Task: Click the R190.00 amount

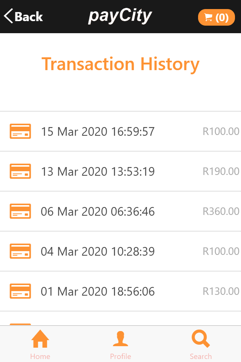Action: 221,171
